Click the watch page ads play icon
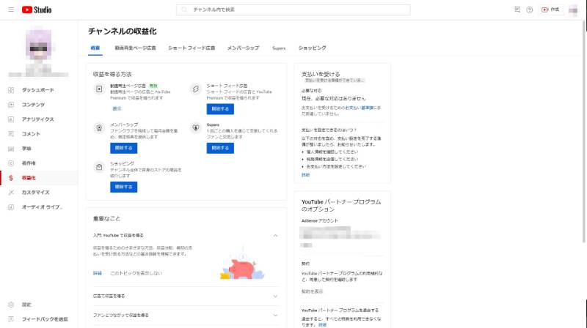 [x=99, y=89]
